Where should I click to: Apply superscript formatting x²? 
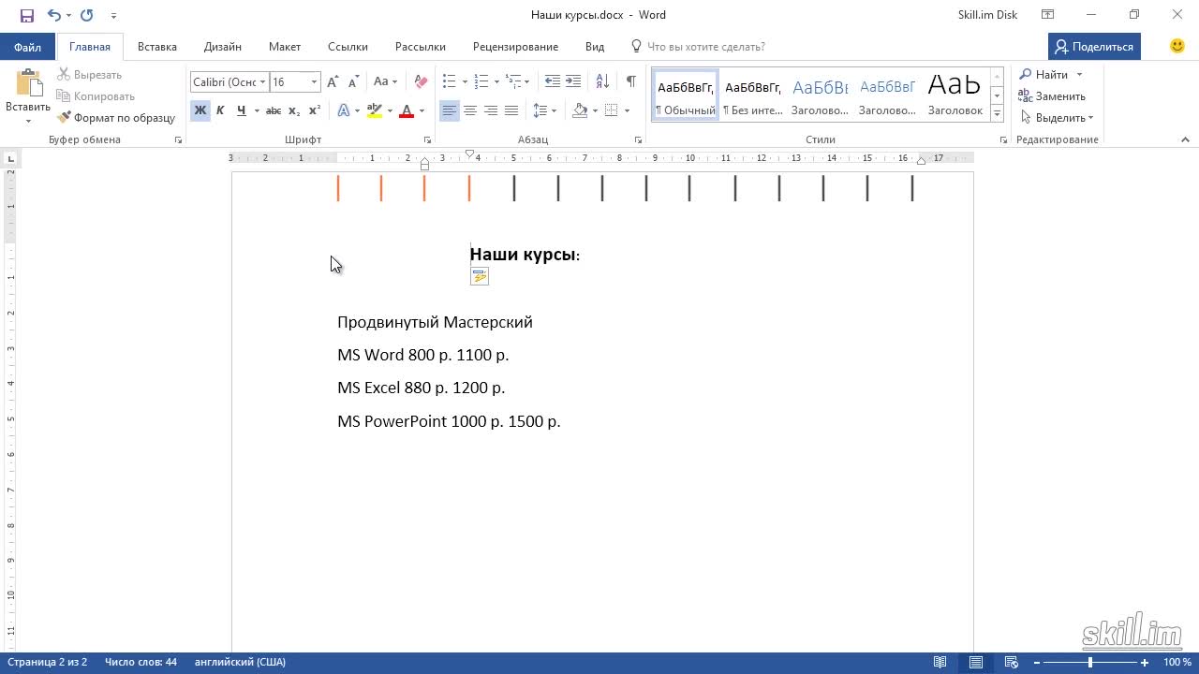pyautogui.click(x=315, y=110)
